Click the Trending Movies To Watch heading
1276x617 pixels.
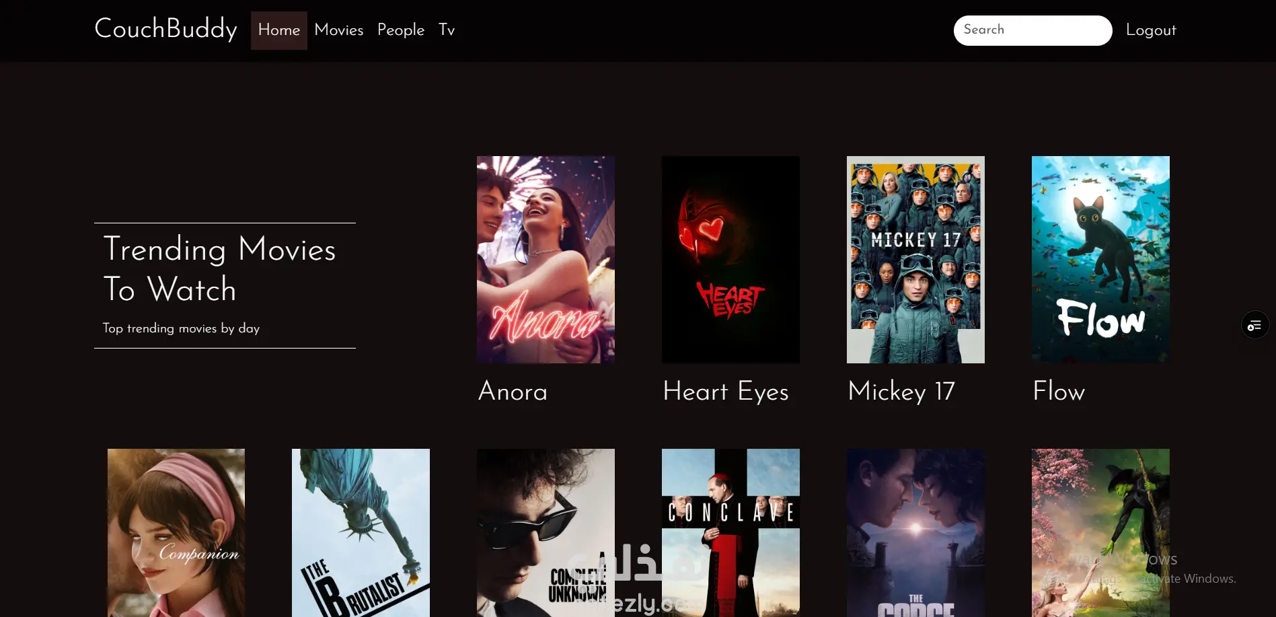coord(219,268)
